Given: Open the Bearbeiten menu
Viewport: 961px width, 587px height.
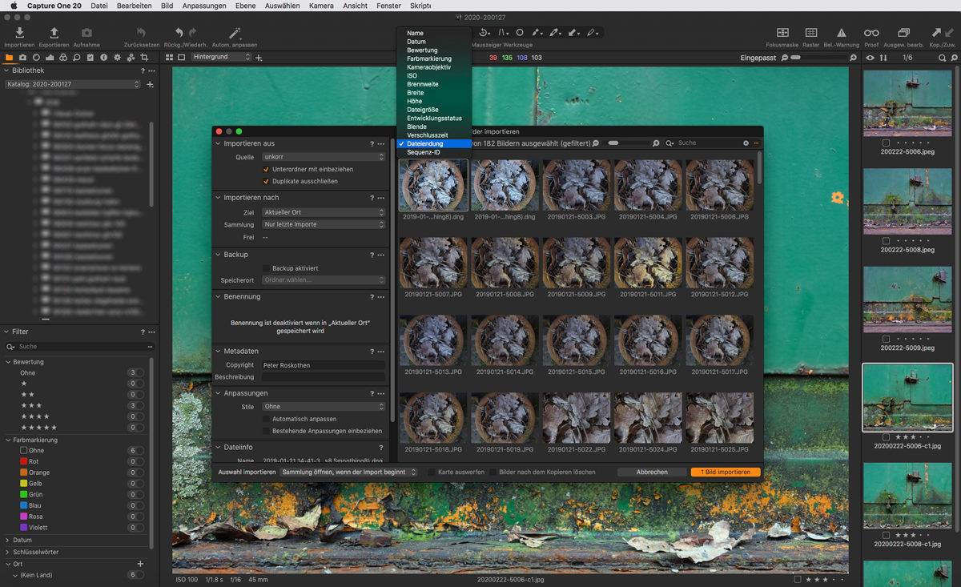Looking at the screenshot, I should (134, 6).
